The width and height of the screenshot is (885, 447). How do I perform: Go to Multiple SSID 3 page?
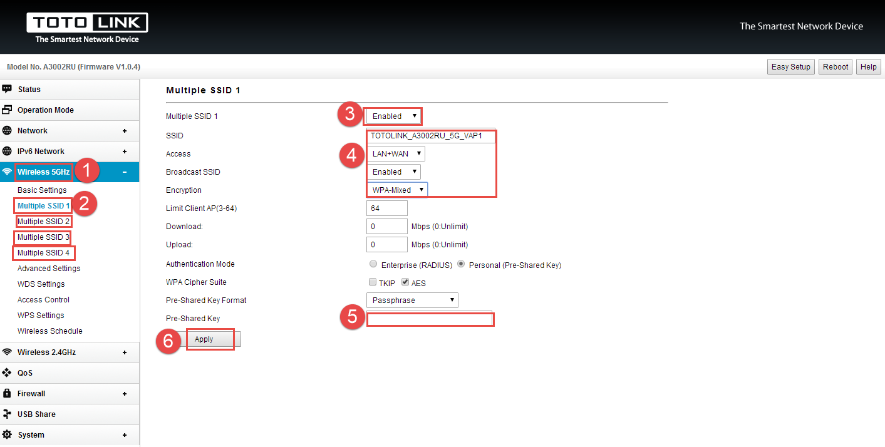(44, 237)
